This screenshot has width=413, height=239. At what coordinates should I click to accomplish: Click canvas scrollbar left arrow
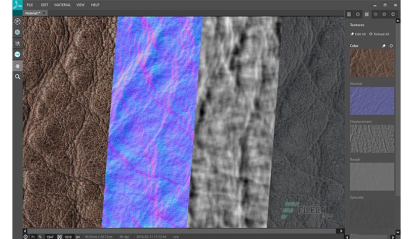tap(25, 231)
